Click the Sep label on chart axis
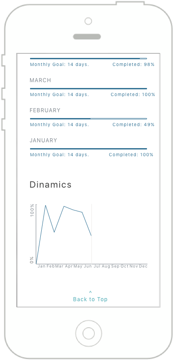Screen dimensions: 173x360 point(115,266)
